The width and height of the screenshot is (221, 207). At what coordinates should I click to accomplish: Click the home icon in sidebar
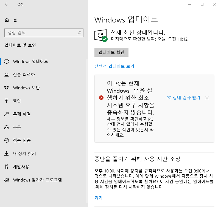pyautogui.click(x=7, y=20)
